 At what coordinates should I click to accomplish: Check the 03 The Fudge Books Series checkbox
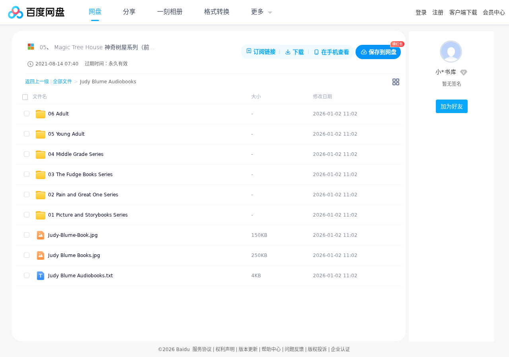click(x=27, y=174)
